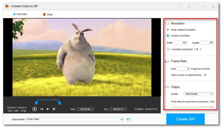Click the red trash can icon
The width and height of the screenshot is (222, 128).
[x=44, y=15]
